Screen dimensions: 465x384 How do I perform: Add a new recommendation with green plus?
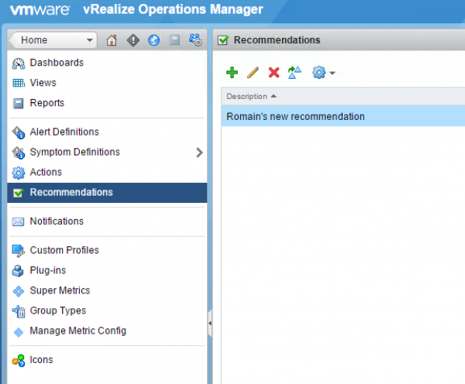pyautogui.click(x=232, y=72)
